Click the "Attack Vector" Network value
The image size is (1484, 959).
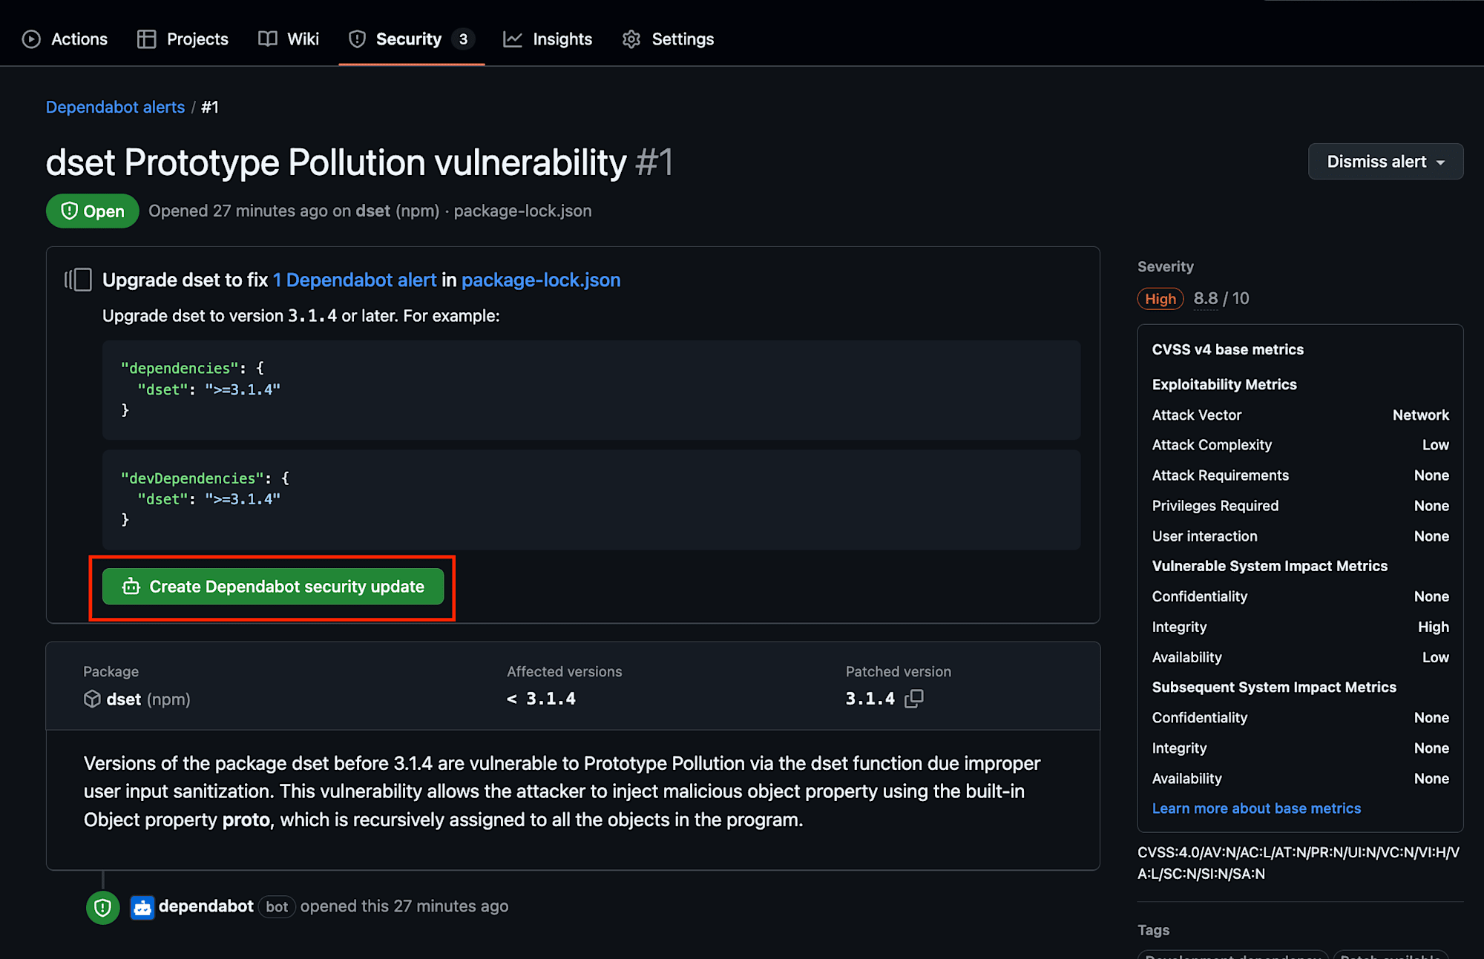point(1420,415)
